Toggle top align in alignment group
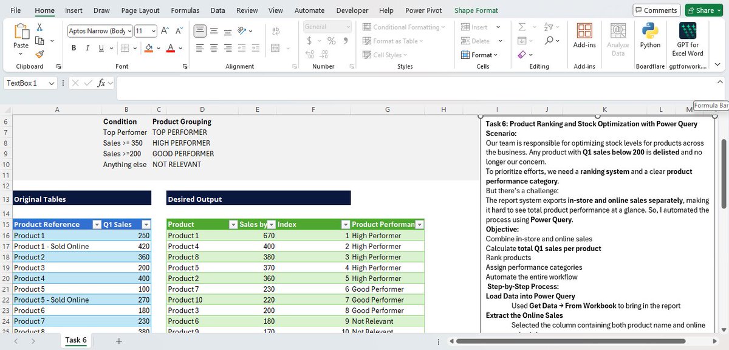 200,31
